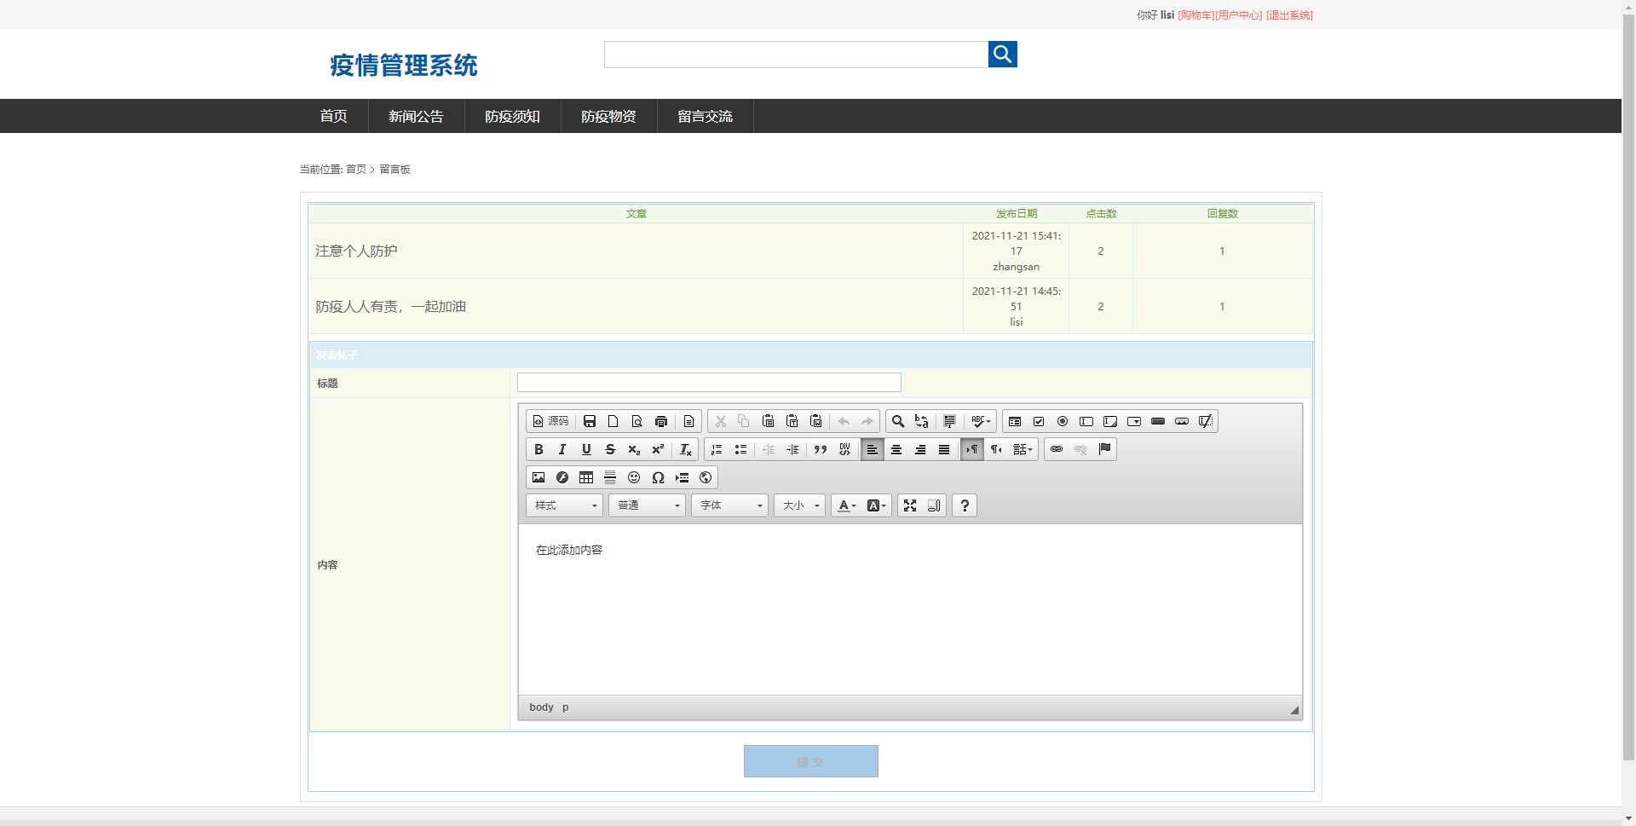The image size is (1636, 826).
Task: Select Justify alignment
Action: [x=944, y=449]
